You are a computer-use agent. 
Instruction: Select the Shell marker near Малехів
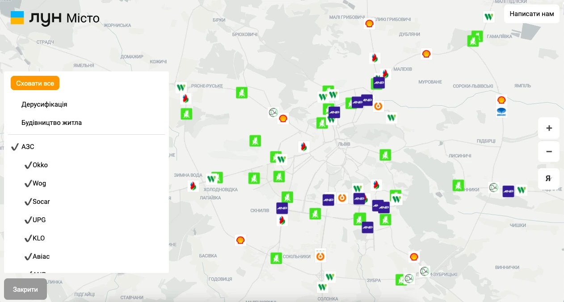[x=426, y=54]
